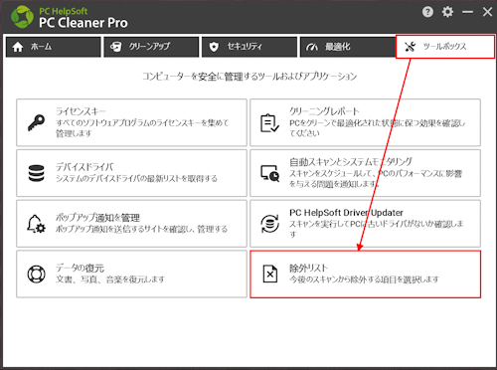Open 自動スキャンとシステムモニタリング card

tap(365, 173)
